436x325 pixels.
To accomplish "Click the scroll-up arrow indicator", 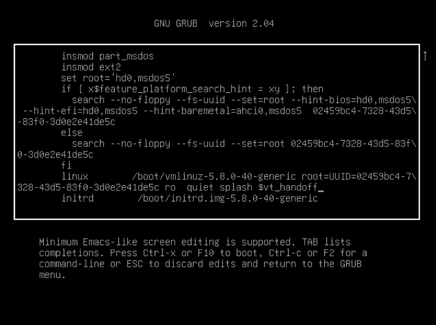I will (x=425, y=56).
